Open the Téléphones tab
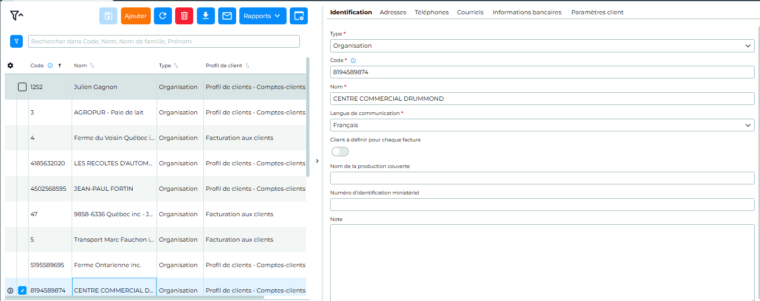This screenshot has width=760, height=301. click(431, 12)
